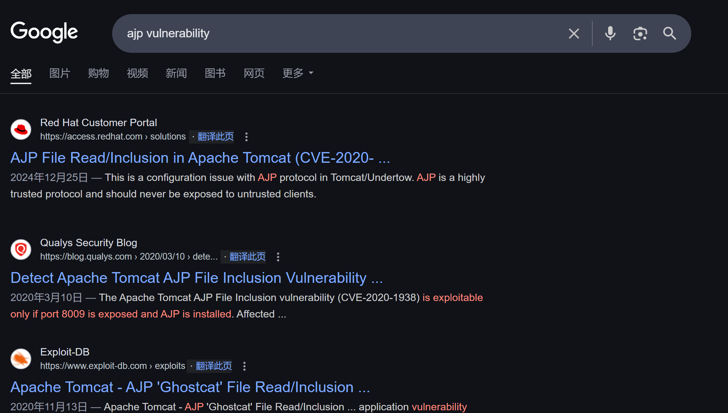Screen dimensions: 728x413
Task: Click the Google logo
Action: 44,32
